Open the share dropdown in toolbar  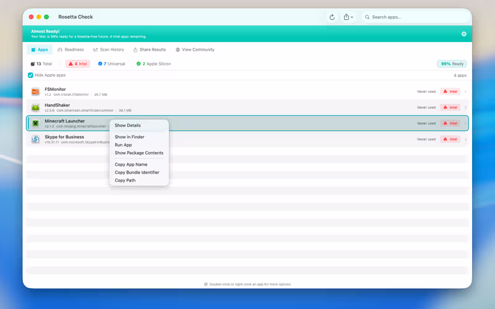coord(348,17)
